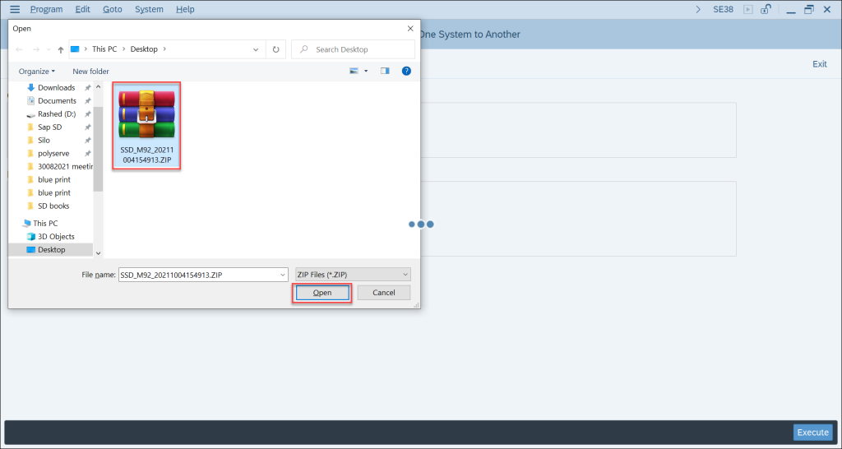This screenshot has height=449, width=842.
Task: Click Desktop in the address path
Action: coord(145,49)
